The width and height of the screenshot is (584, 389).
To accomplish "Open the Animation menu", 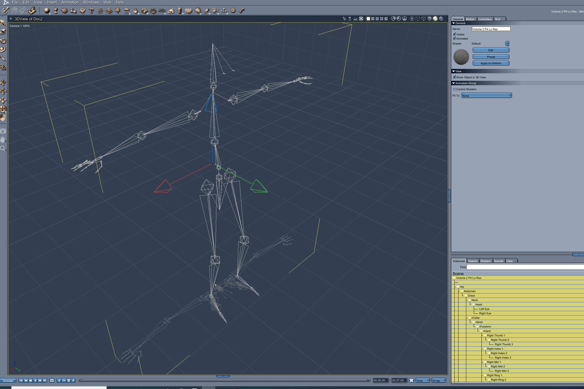I will [x=70, y=2].
